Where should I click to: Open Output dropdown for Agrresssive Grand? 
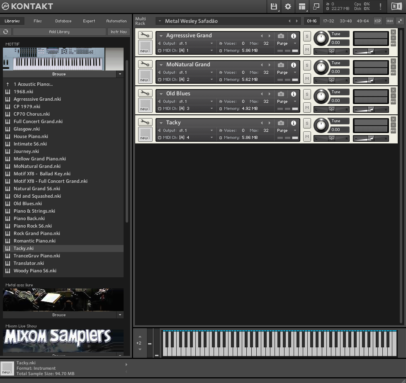tap(212, 44)
